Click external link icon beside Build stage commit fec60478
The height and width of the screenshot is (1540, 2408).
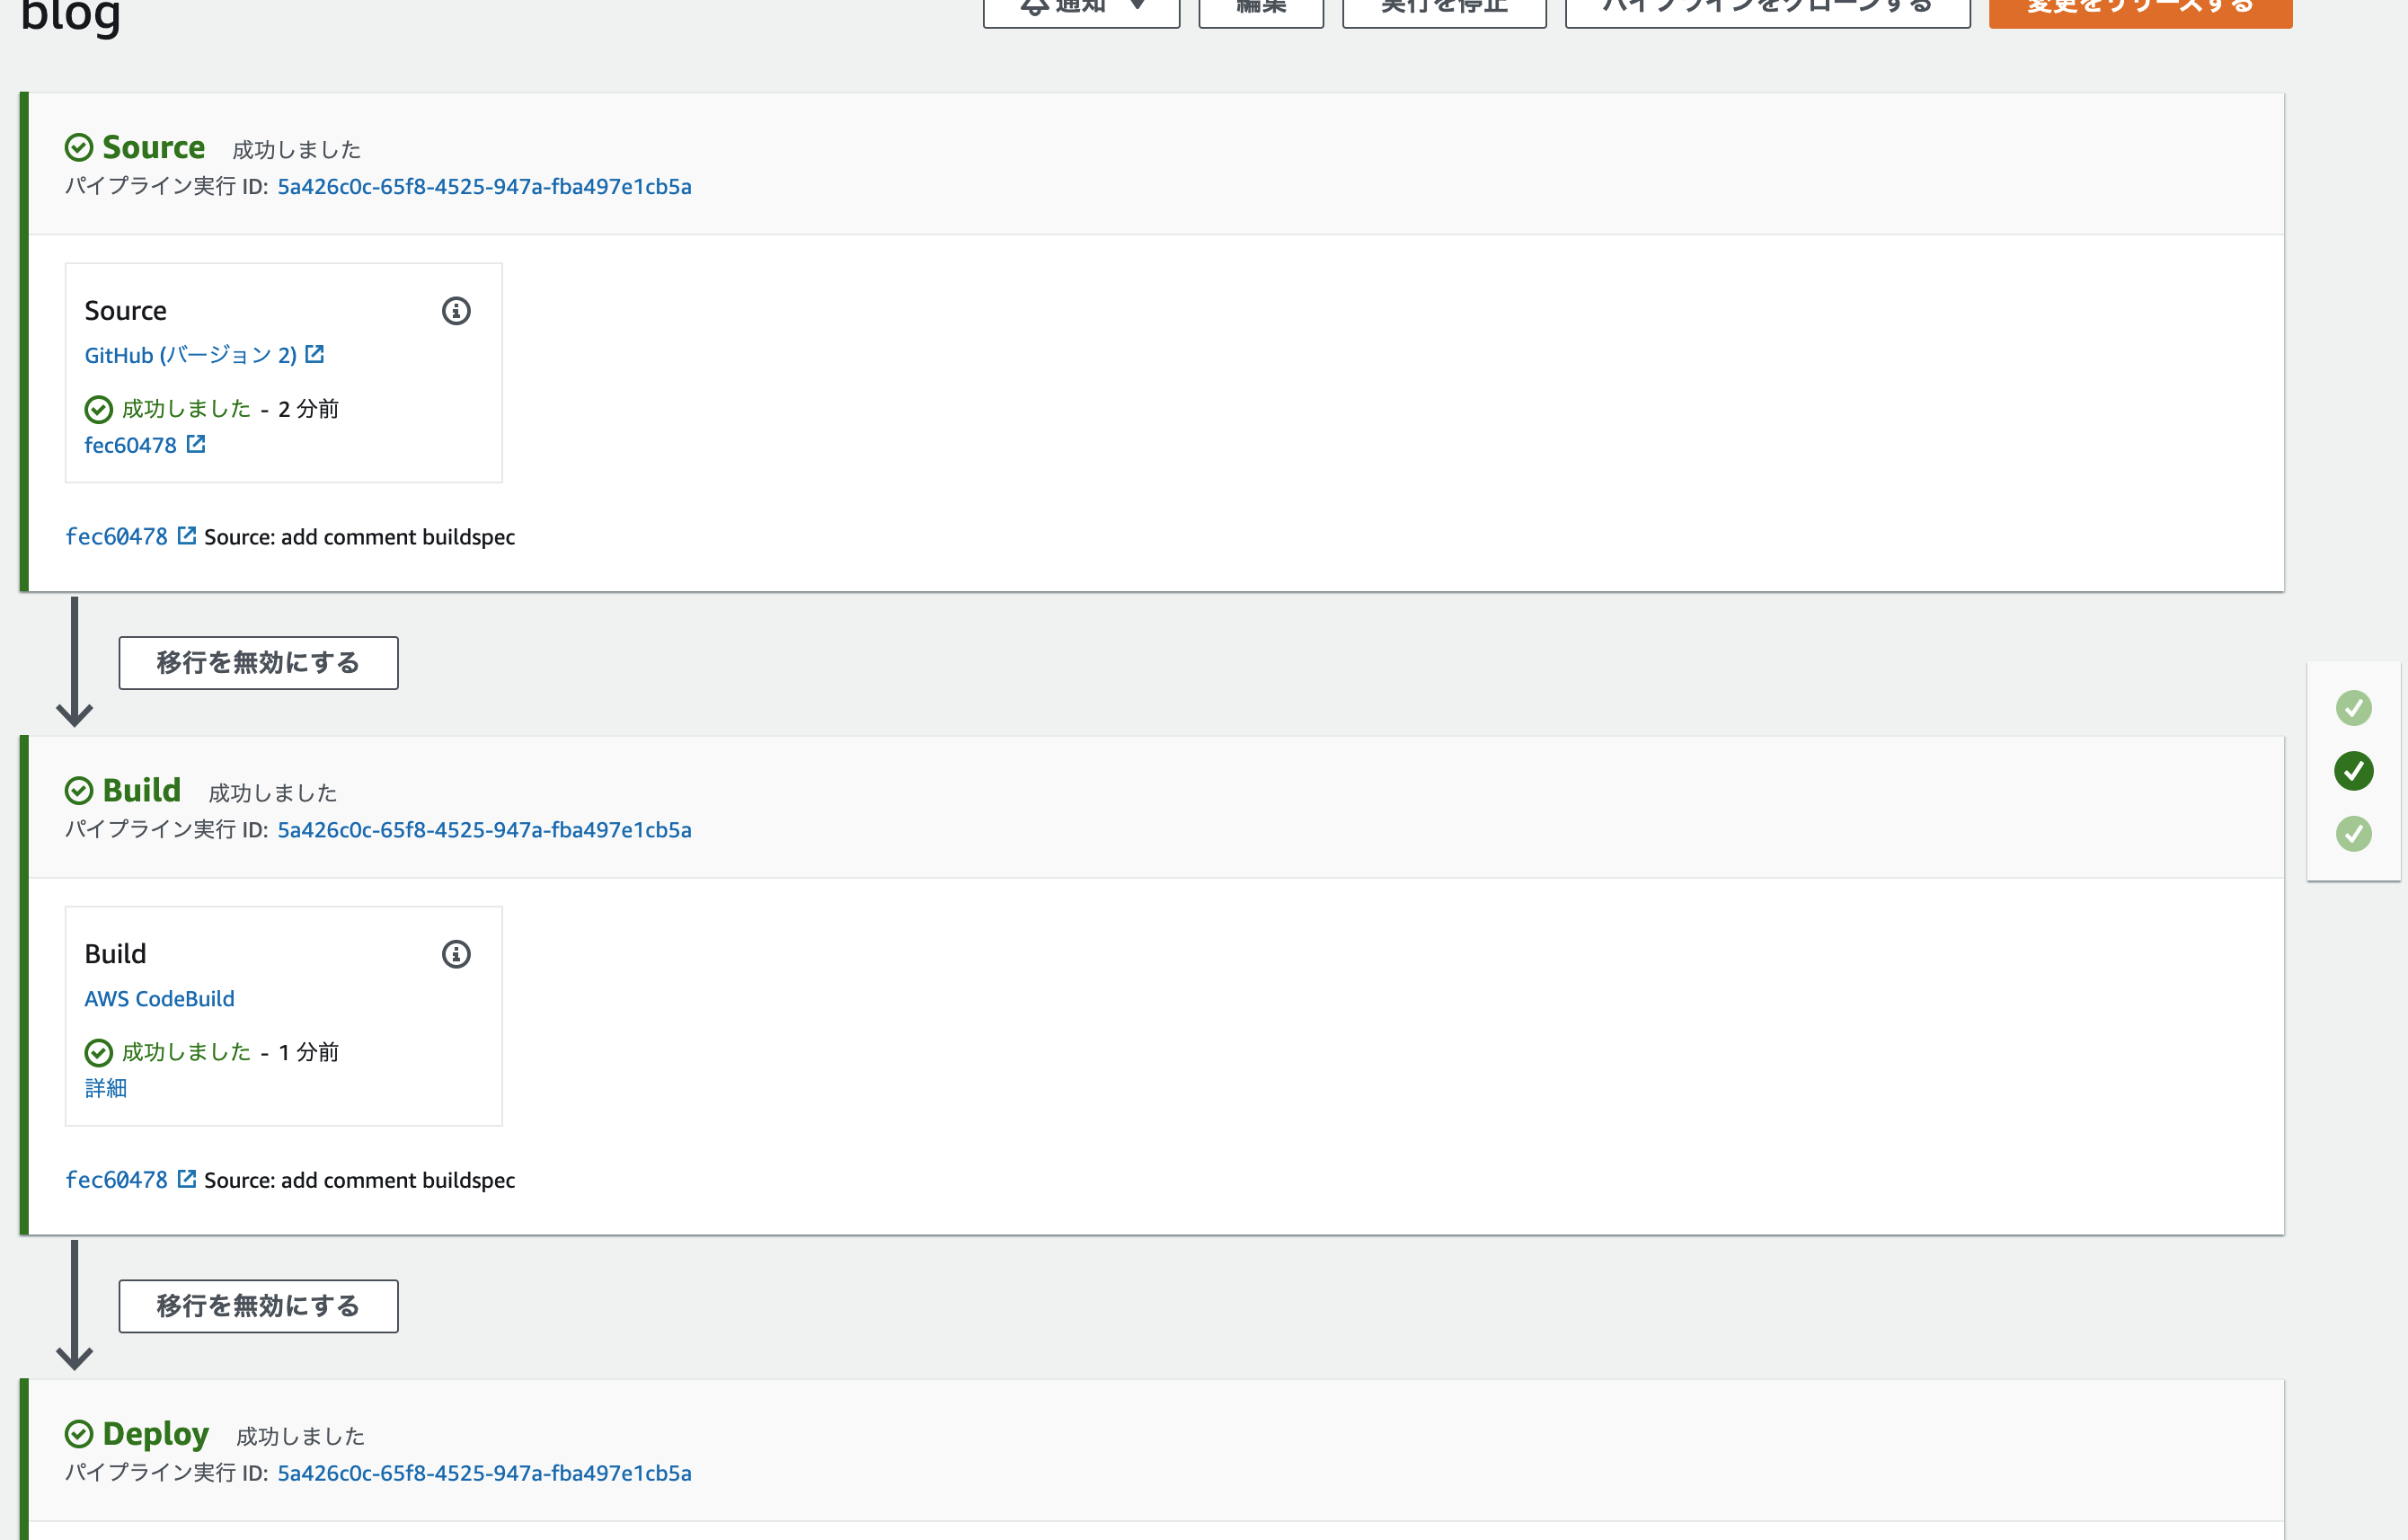click(187, 1179)
